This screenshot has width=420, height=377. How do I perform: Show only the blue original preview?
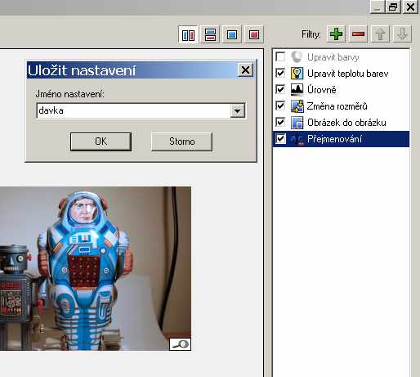(232, 34)
